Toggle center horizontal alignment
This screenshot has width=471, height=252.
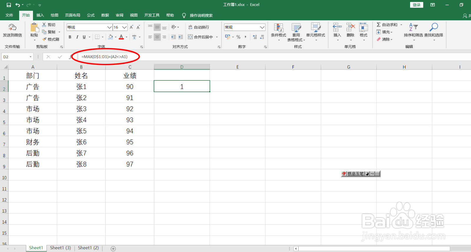(x=157, y=37)
